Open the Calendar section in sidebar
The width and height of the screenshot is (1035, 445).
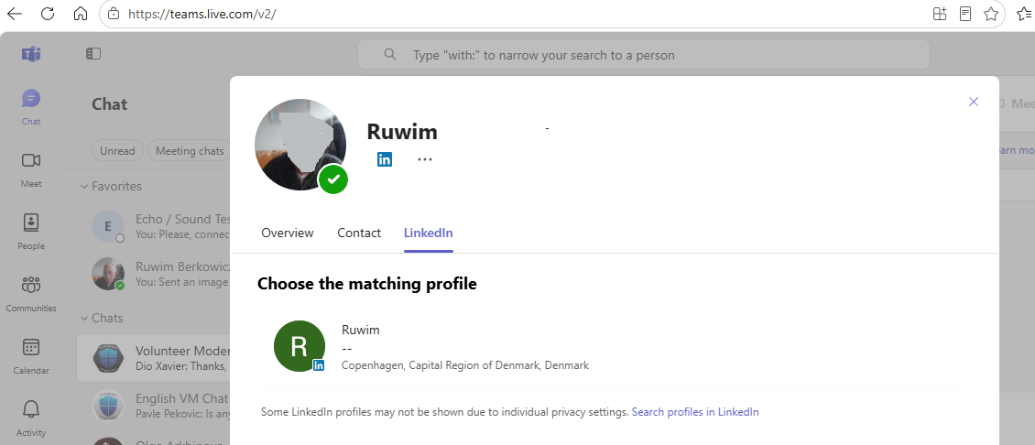pos(31,356)
